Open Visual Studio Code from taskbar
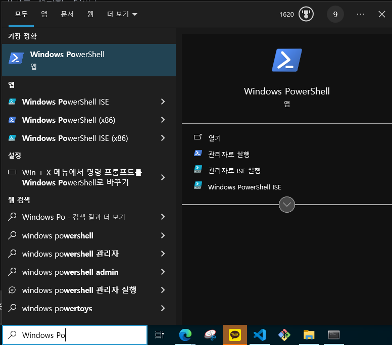392x345 pixels. pyautogui.click(x=260, y=335)
